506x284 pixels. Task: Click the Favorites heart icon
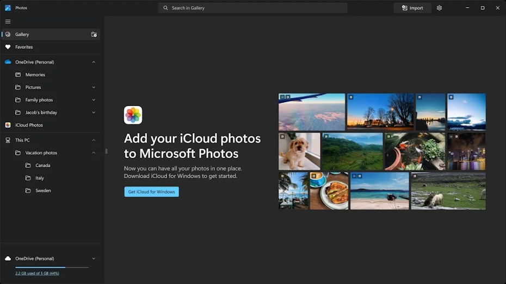click(8, 47)
